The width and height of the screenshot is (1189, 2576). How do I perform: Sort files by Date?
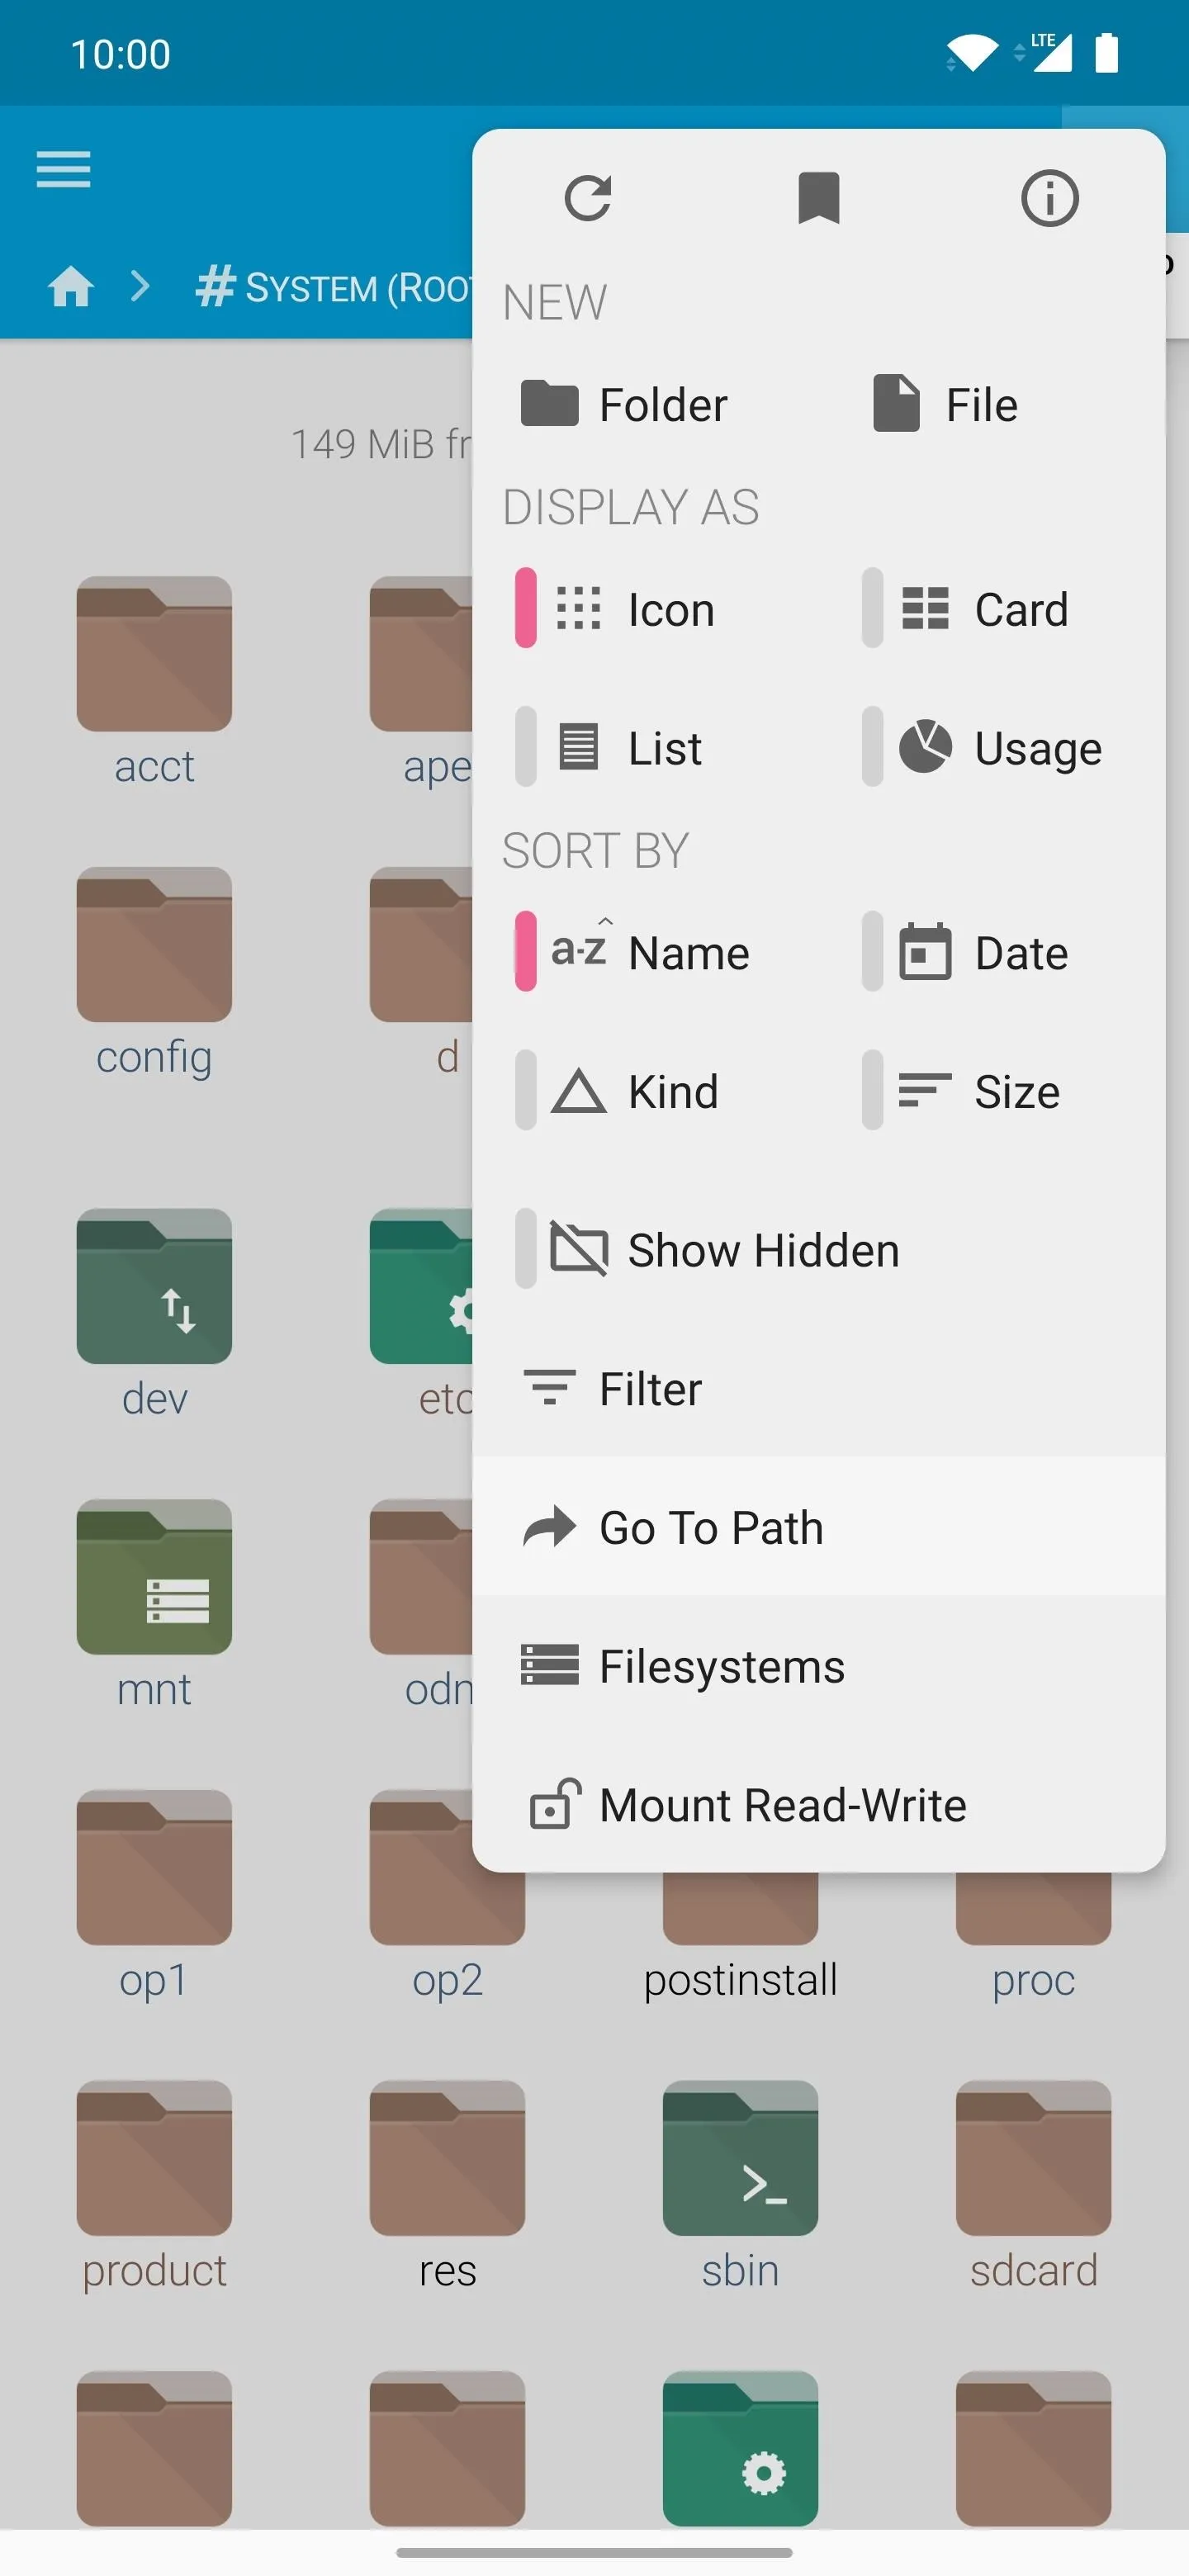(984, 952)
